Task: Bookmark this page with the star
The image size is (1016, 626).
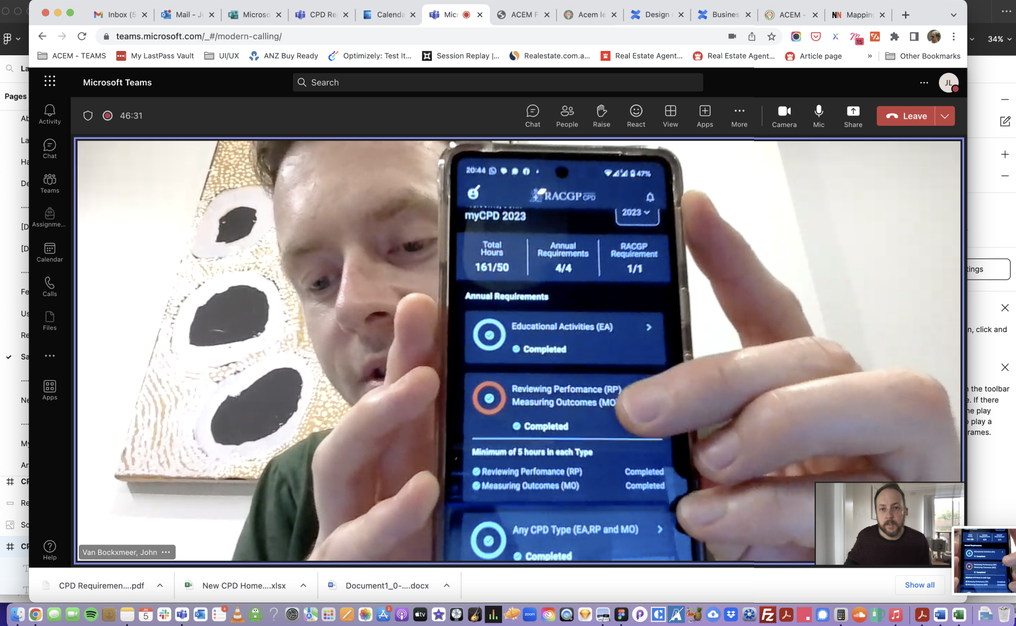Action: pyautogui.click(x=772, y=37)
